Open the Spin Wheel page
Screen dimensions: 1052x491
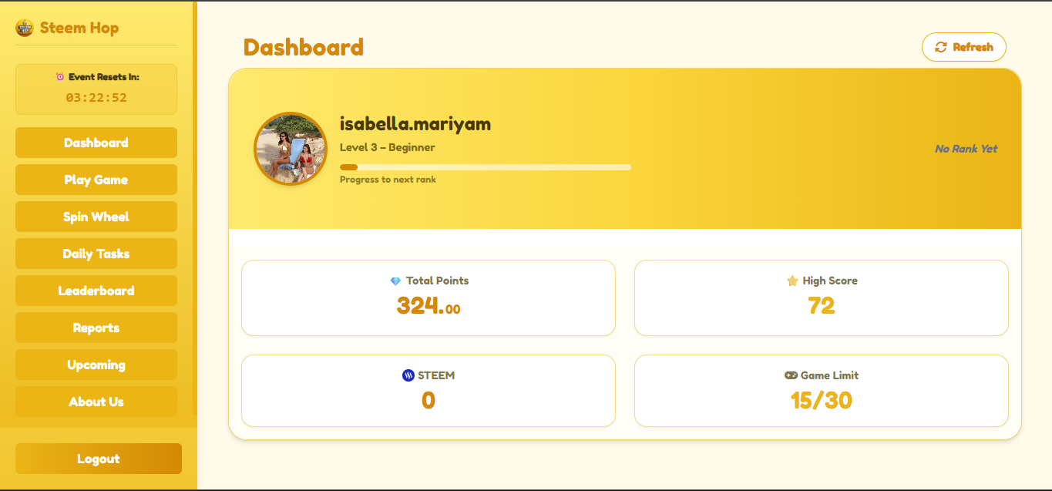tap(96, 217)
